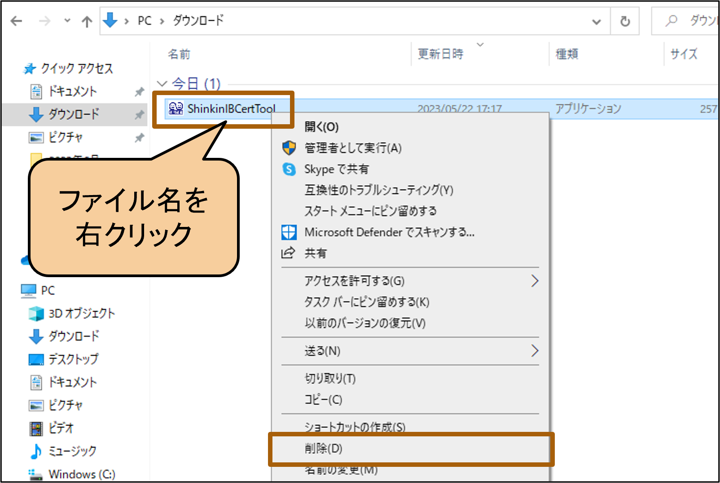Click the Skype share icon

(x=289, y=169)
